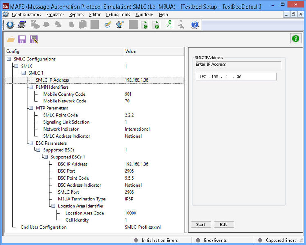Open the Debug Tools menu
Image resolution: width=306 pixels, height=245 pixels.
pos(118,15)
